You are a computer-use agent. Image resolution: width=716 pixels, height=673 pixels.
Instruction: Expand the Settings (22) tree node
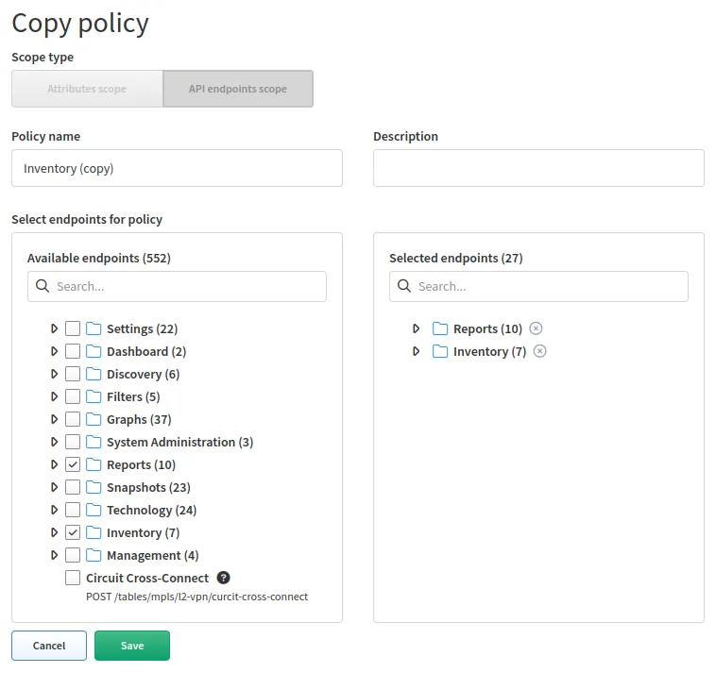pyautogui.click(x=54, y=328)
